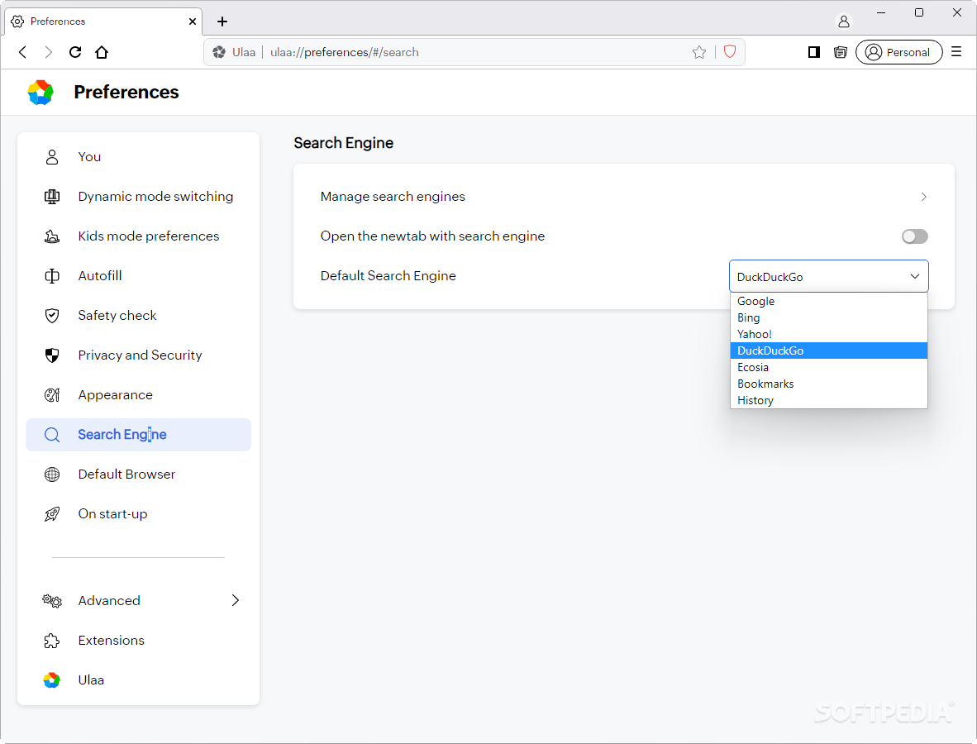Go to Privacy and Security
Image resolution: width=977 pixels, height=744 pixels.
click(138, 355)
